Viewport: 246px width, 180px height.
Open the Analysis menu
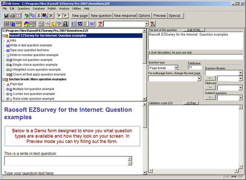click(x=64, y=9)
